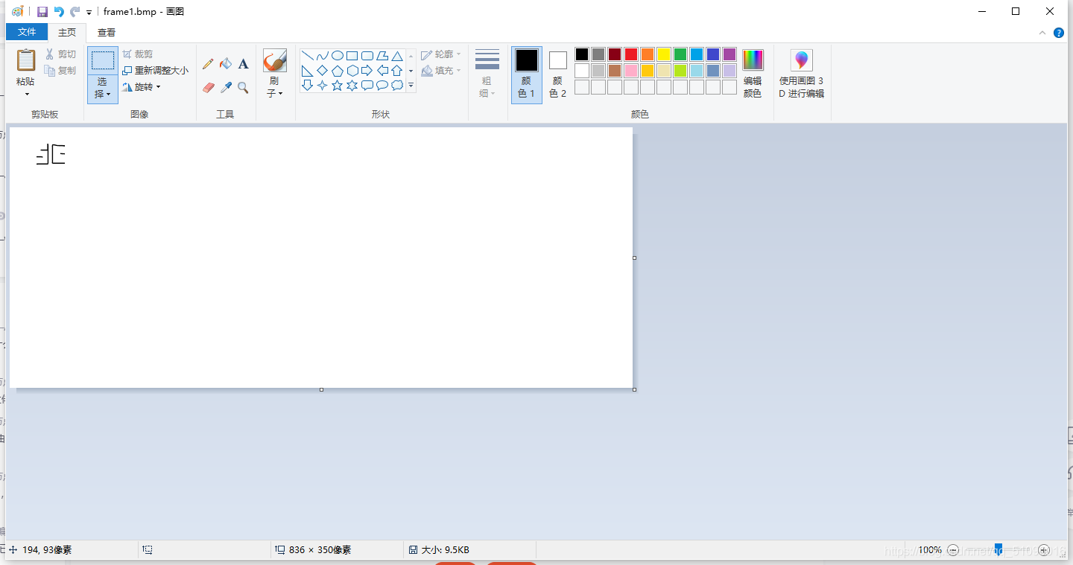The width and height of the screenshot is (1073, 565).
Task: Click the Brushes tool icon
Action: pos(275,61)
